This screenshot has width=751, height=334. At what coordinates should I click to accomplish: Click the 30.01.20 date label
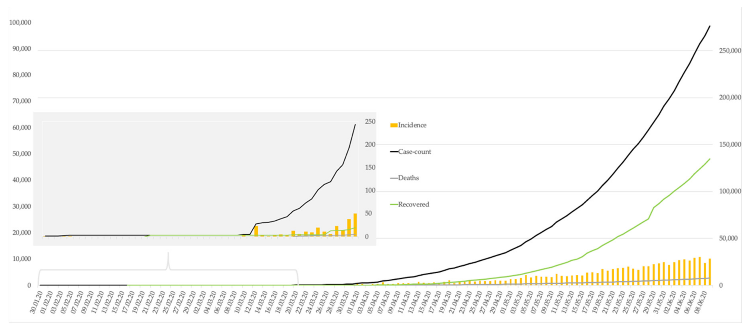[36, 302]
